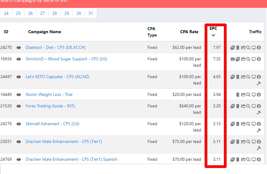
Task: Click eye preview icon for campaign 14449
Action: (19, 95)
